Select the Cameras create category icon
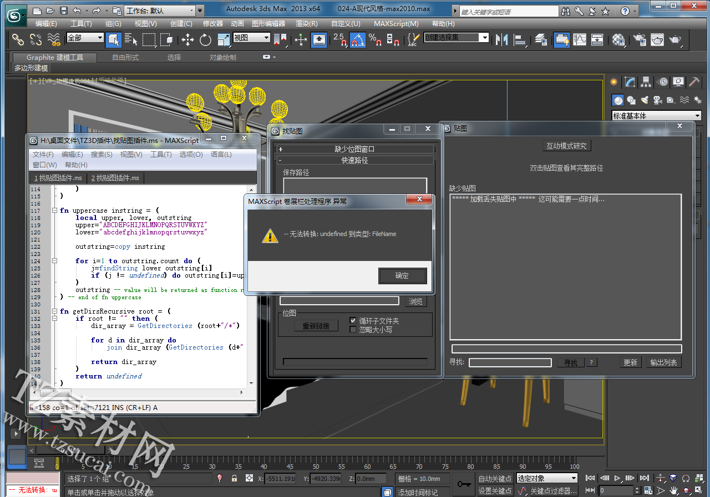This screenshot has height=497, width=710. click(658, 100)
